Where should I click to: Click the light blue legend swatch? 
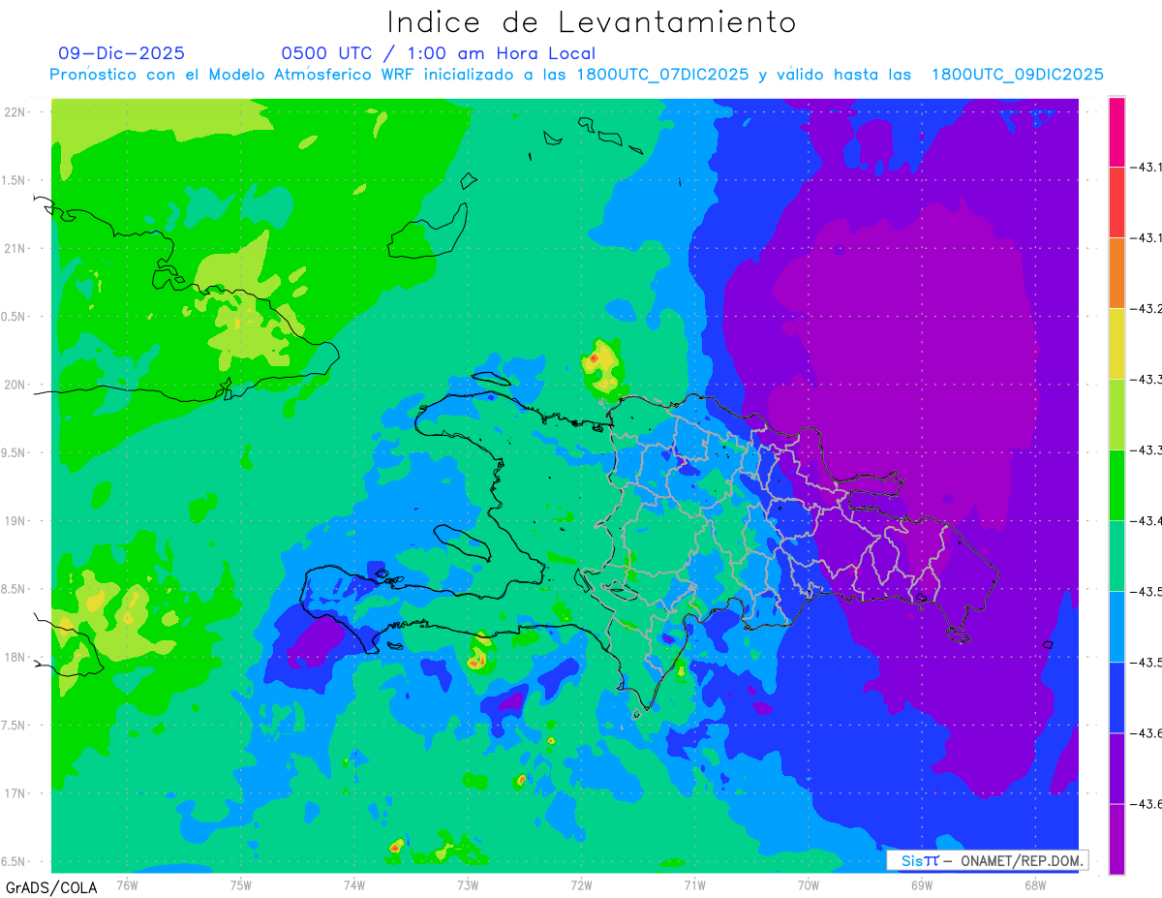click(x=1116, y=627)
